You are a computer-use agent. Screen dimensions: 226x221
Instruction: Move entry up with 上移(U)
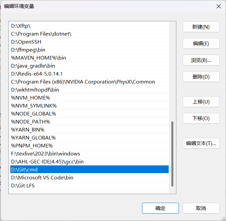(x=201, y=102)
